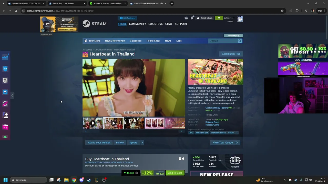
Task: Open the CHAT header link
Action: [169, 24]
